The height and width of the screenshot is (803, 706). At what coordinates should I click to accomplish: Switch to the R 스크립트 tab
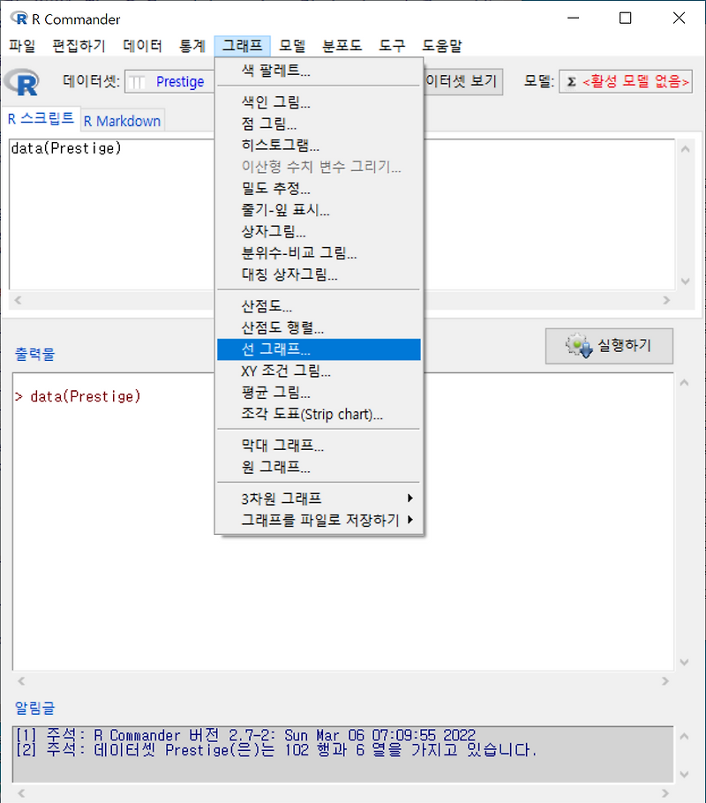[x=41, y=119]
